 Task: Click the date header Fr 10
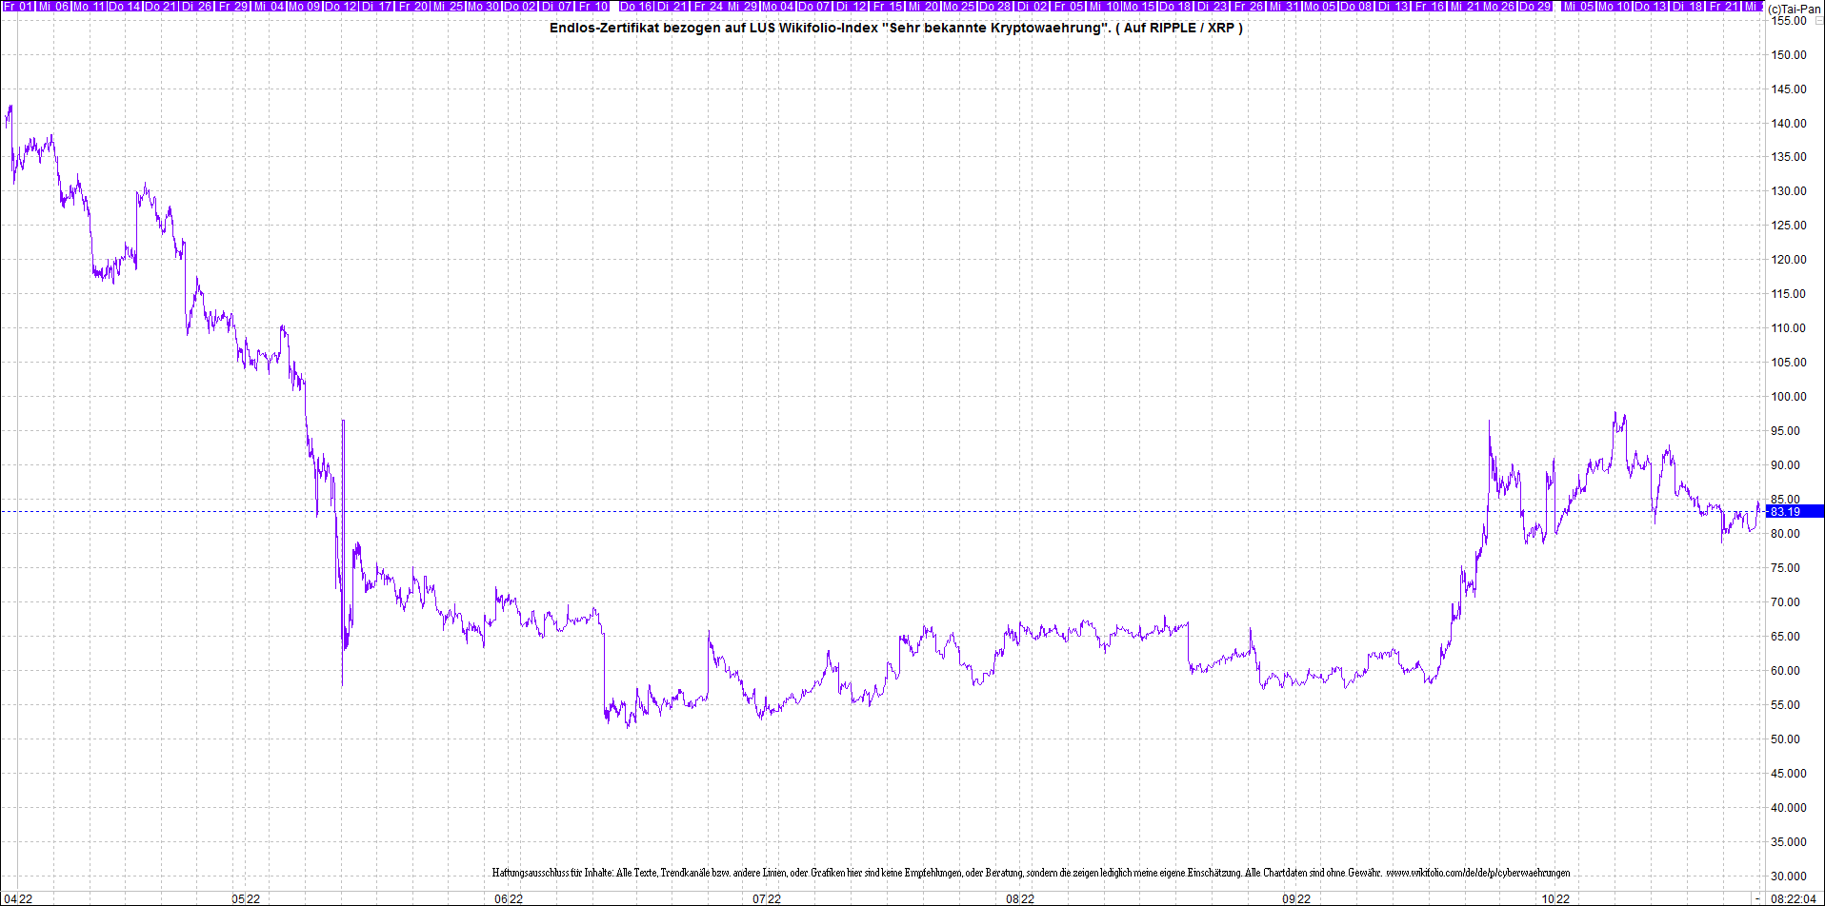593,6
